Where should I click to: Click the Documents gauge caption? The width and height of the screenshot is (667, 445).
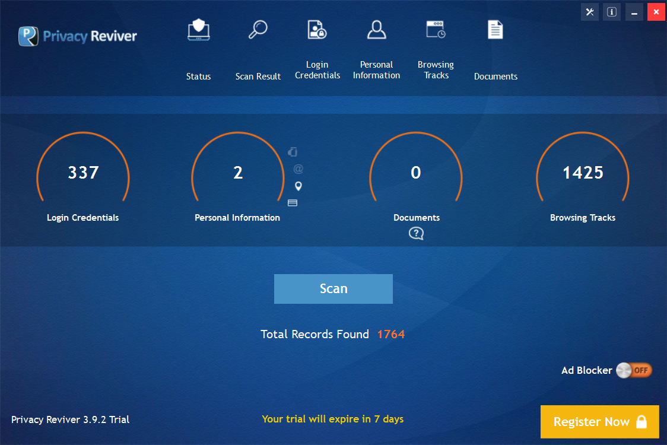417,218
